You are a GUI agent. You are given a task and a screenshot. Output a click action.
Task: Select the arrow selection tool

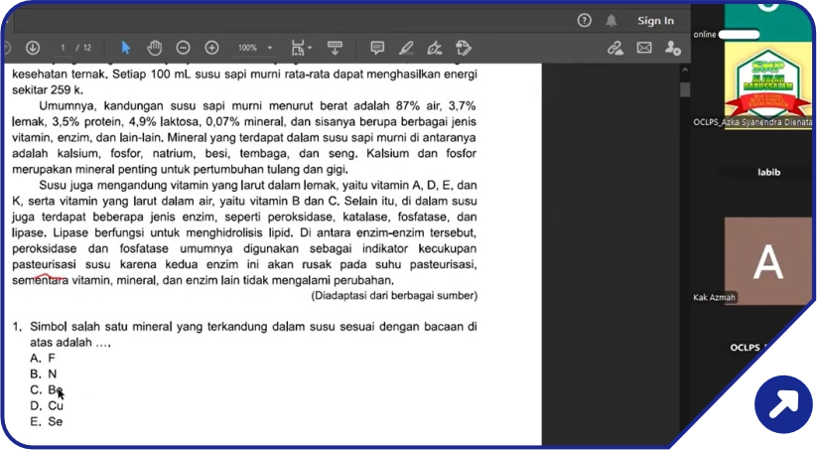pos(125,48)
